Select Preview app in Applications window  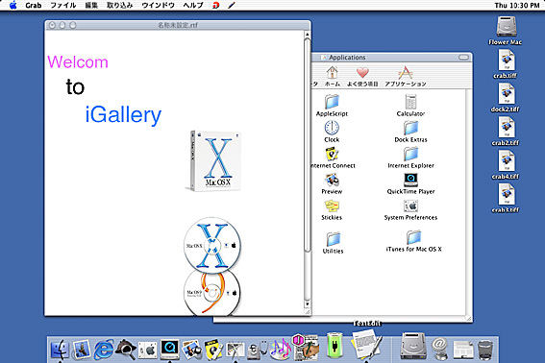(332, 183)
